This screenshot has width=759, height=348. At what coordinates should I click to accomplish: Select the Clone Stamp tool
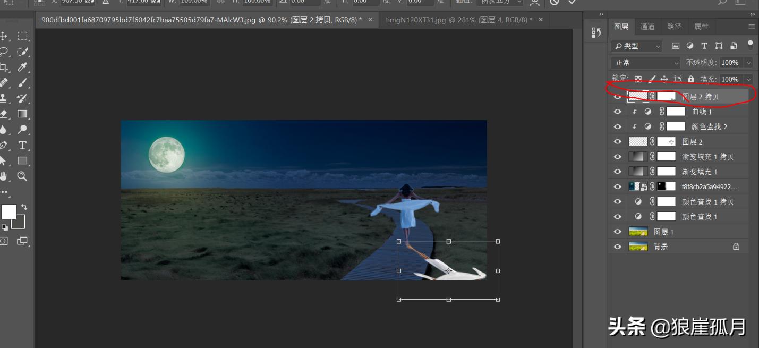coord(7,98)
